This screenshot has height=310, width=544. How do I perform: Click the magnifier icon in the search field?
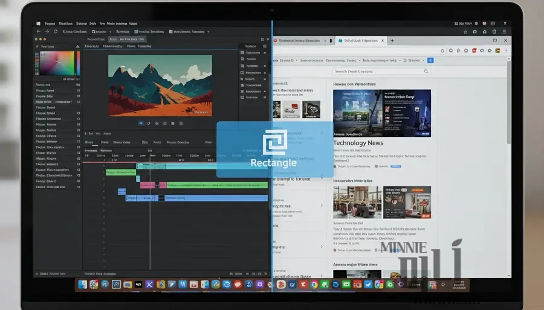[426, 71]
